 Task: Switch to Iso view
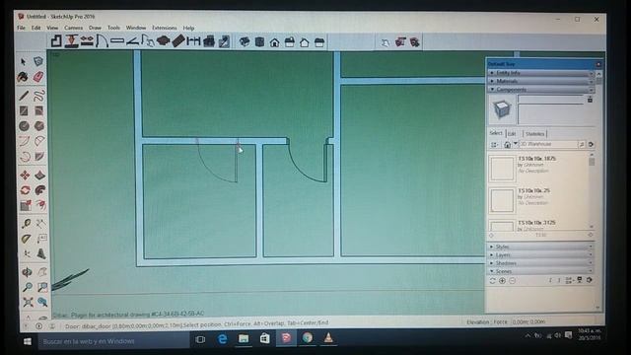pos(245,41)
